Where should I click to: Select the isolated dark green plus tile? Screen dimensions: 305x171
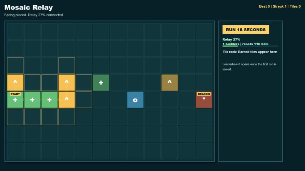pyautogui.click(x=101, y=83)
